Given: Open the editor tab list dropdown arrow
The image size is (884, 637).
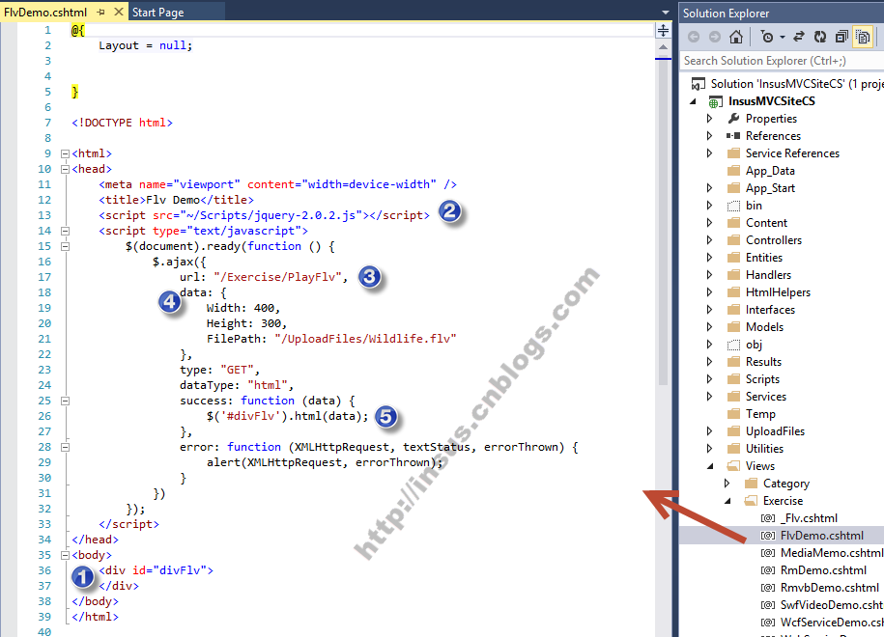Looking at the screenshot, I should pyautogui.click(x=666, y=13).
